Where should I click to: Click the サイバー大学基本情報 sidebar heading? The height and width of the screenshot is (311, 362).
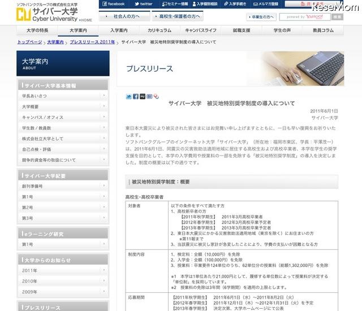point(63,85)
